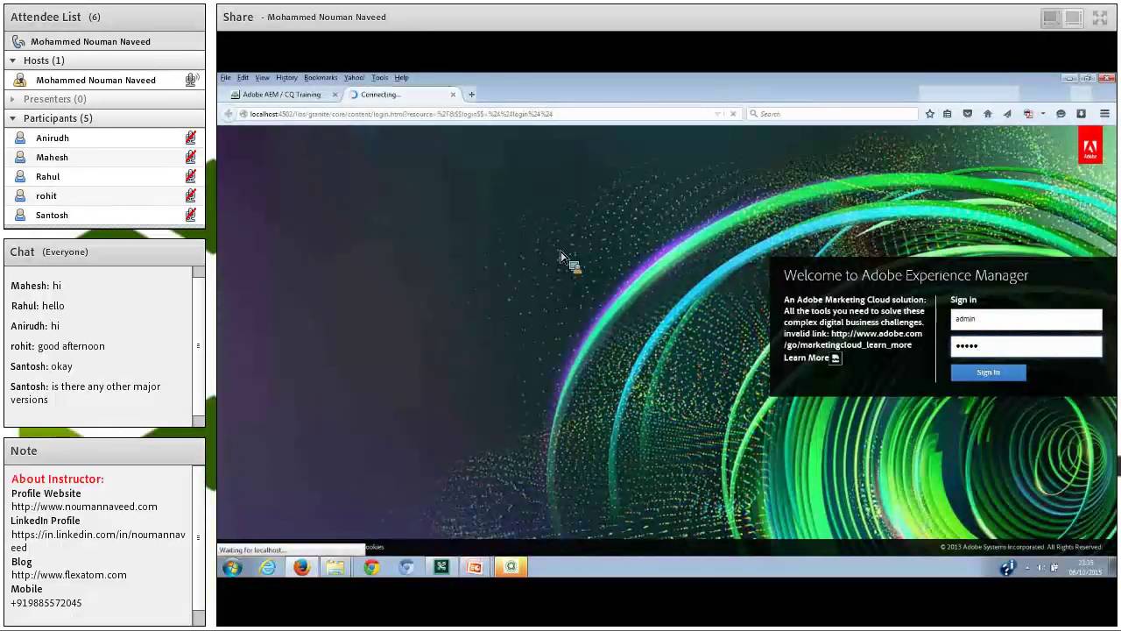This screenshot has width=1121, height=631.
Task: Click the http://www.flexatom.com blog link text
Action: 69,575
